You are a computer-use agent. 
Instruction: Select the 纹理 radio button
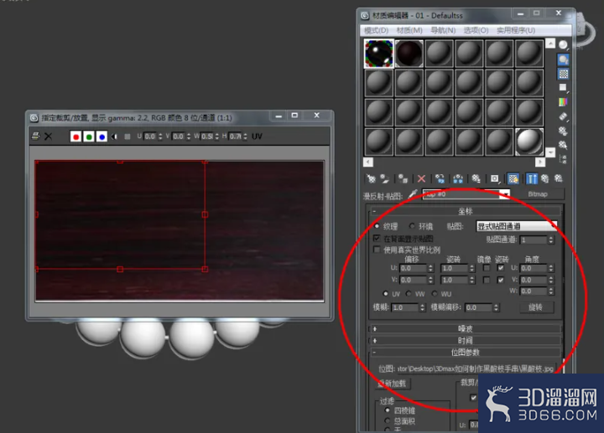377,226
